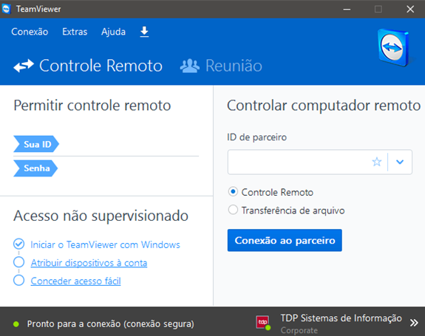Click the green connection status dot
Screen dimensions: 425x336
(x=16, y=324)
